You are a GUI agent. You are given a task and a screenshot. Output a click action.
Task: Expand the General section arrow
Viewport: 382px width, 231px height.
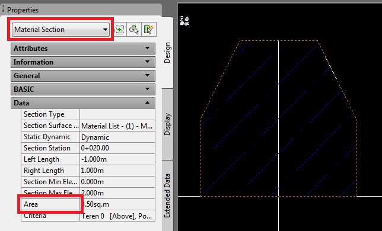click(x=147, y=75)
